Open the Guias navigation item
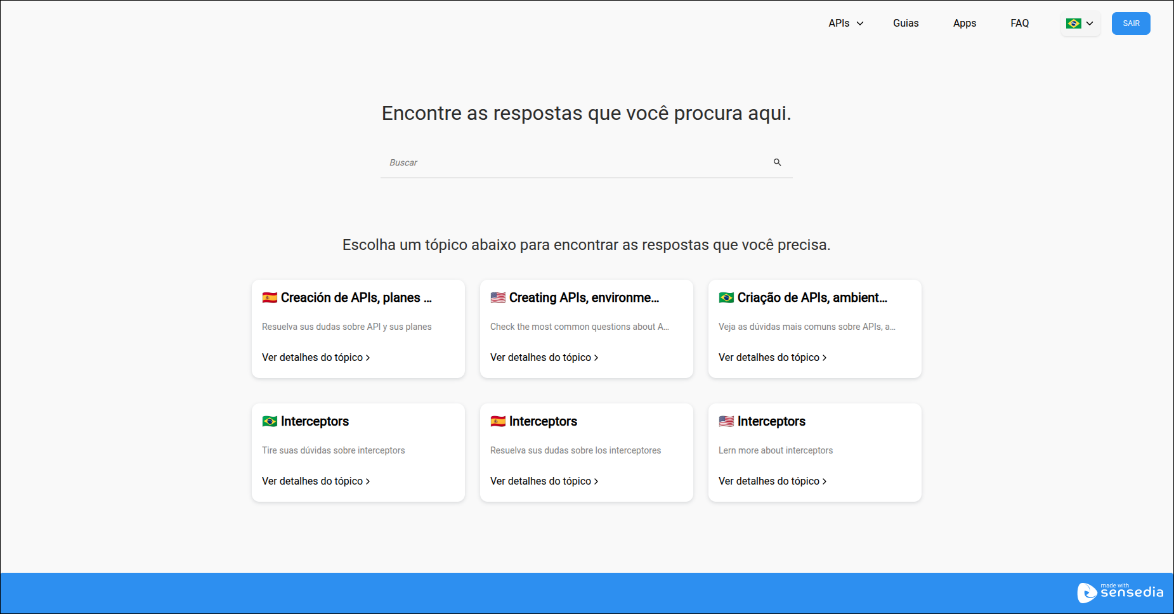The width and height of the screenshot is (1174, 614). (x=905, y=23)
